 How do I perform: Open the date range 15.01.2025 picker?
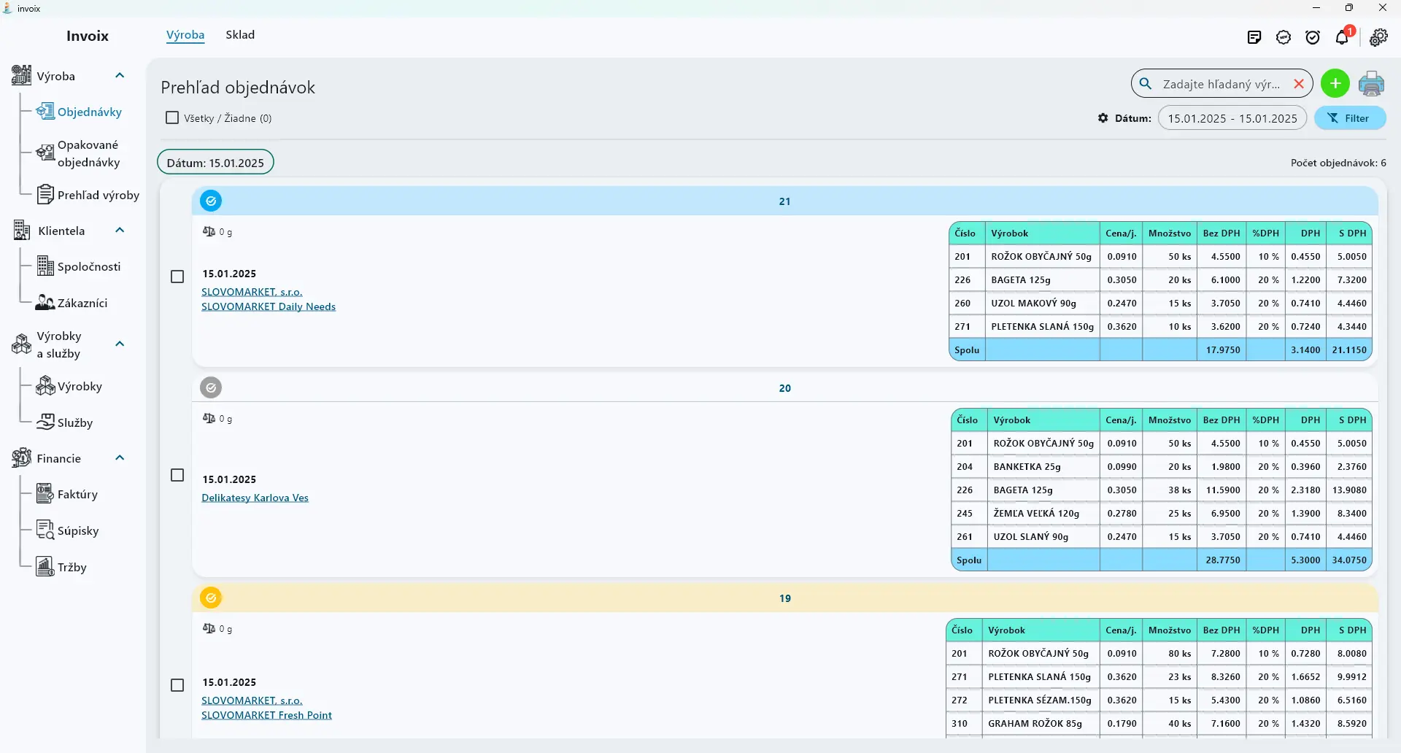pos(1232,118)
